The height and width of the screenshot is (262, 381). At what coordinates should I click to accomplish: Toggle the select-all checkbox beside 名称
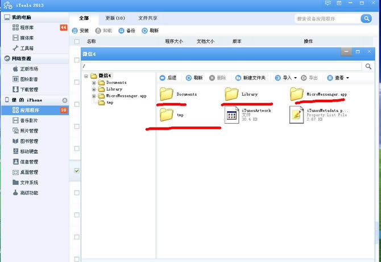[77, 41]
